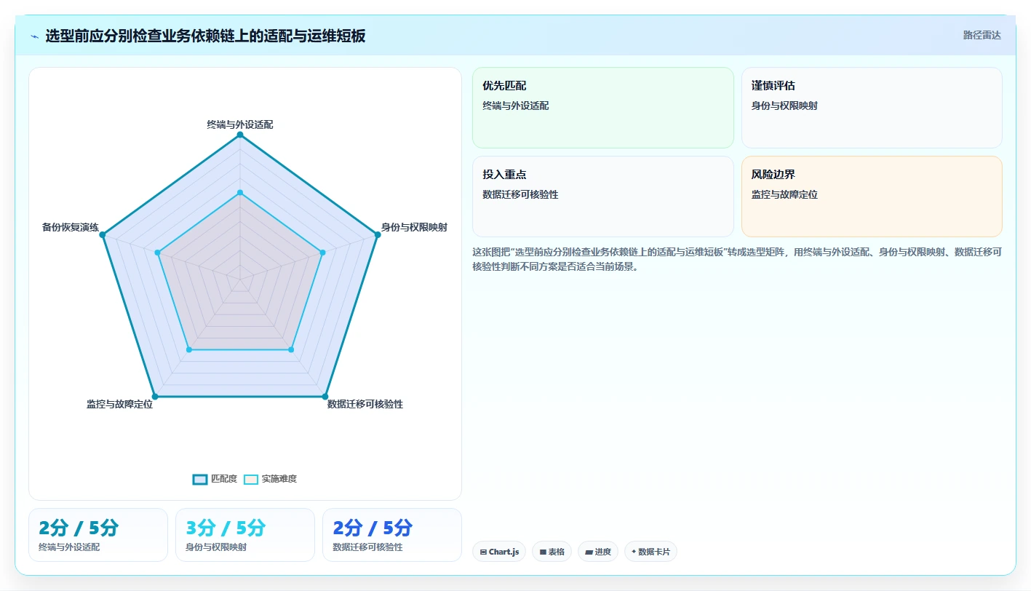
Task: Select the 实施难度 point on 身份与权限映射 axis
Action: pyautogui.click(x=322, y=253)
